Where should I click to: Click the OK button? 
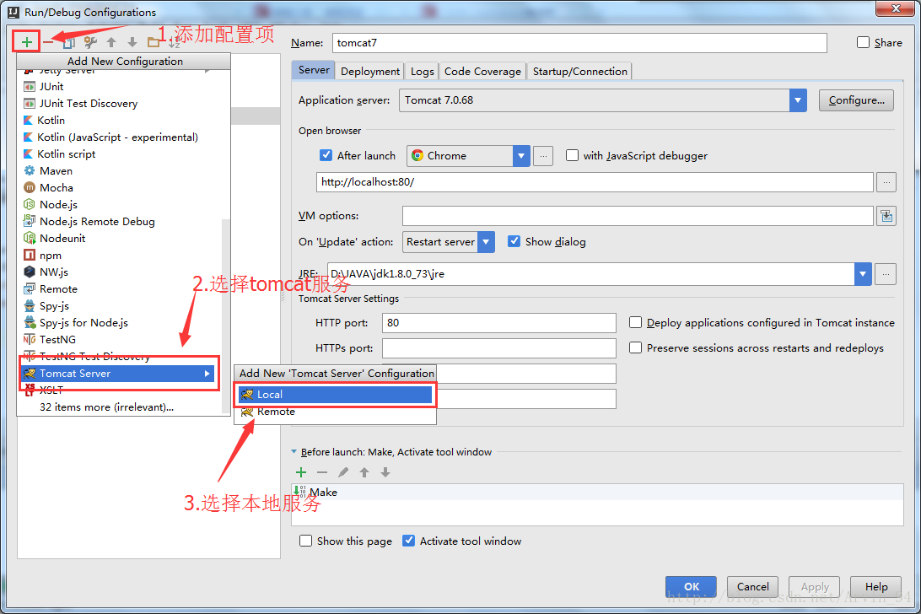point(691,586)
